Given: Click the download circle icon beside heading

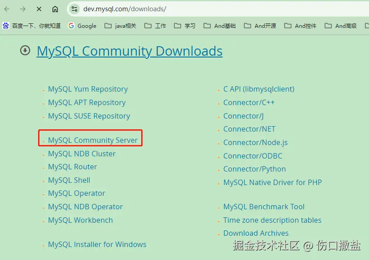Looking at the screenshot, I should click(25, 50).
